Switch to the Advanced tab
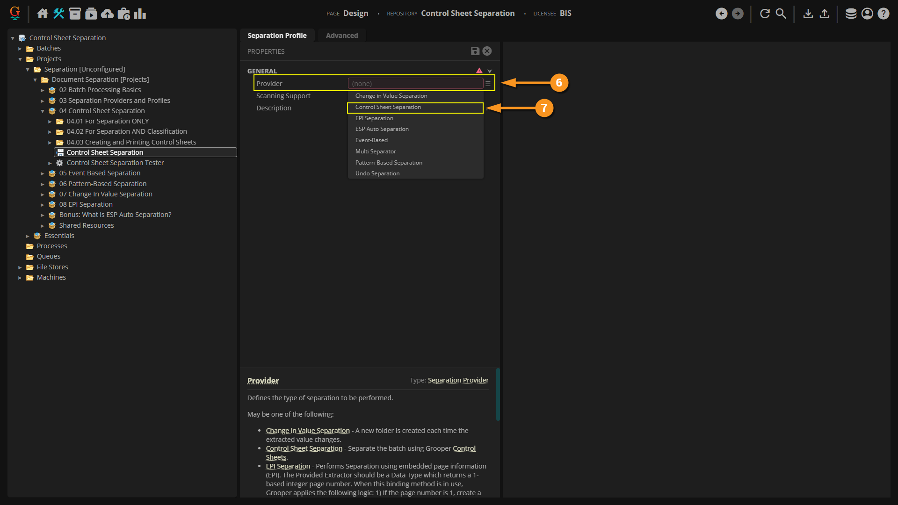Screen dimensions: 898x505 point(341,36)
